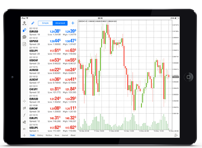
Task: Switch quotes view to Simple
Action: tap(45, 23)
